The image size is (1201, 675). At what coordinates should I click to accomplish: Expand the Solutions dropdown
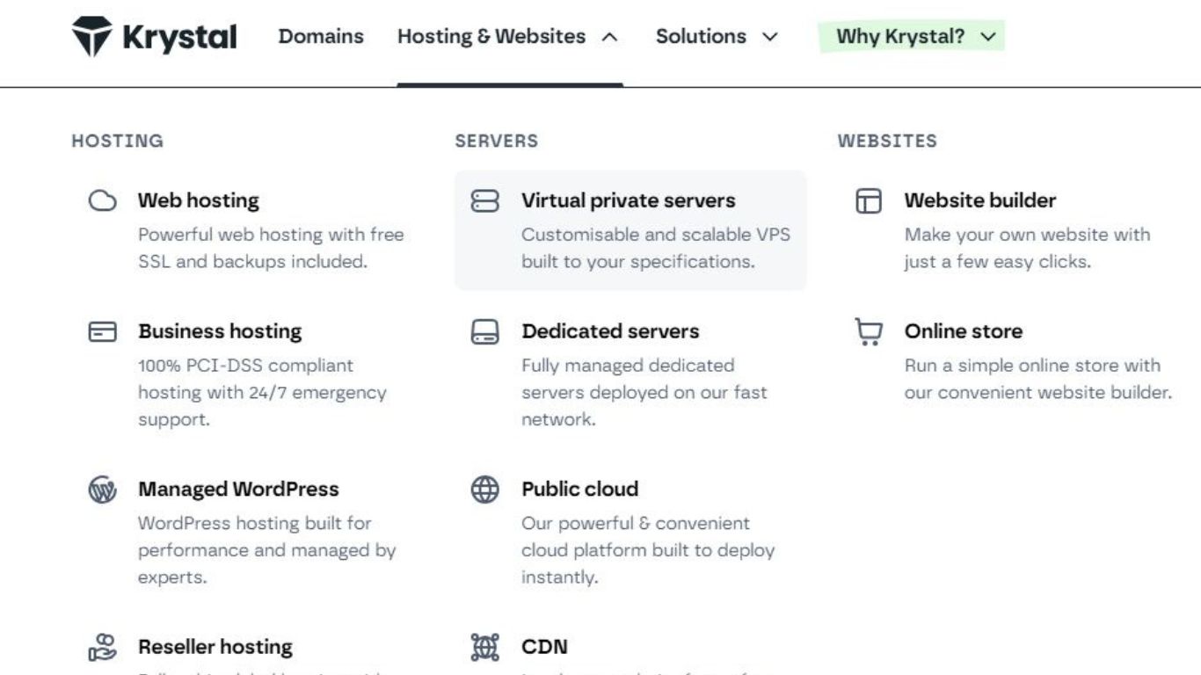click(717, 37)
